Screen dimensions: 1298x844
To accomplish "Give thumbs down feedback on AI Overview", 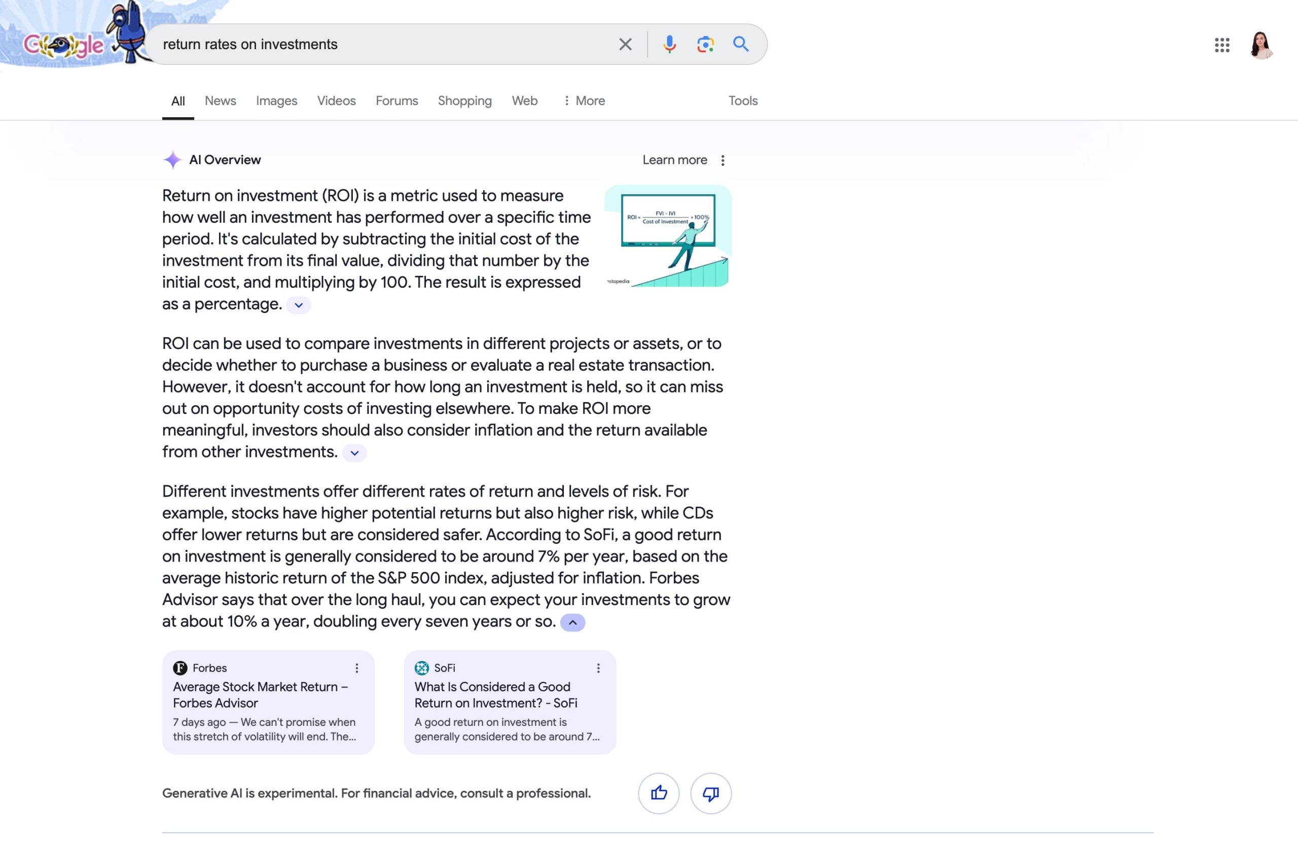I will [711, 793].
